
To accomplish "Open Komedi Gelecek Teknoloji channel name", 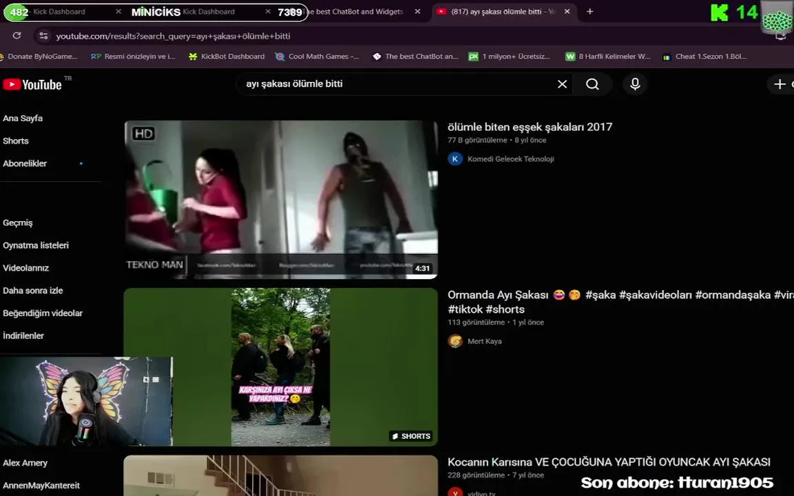I will click(x=510, y=158).
